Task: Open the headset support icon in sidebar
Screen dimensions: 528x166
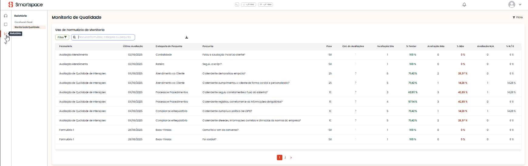Action: [6, 16]
